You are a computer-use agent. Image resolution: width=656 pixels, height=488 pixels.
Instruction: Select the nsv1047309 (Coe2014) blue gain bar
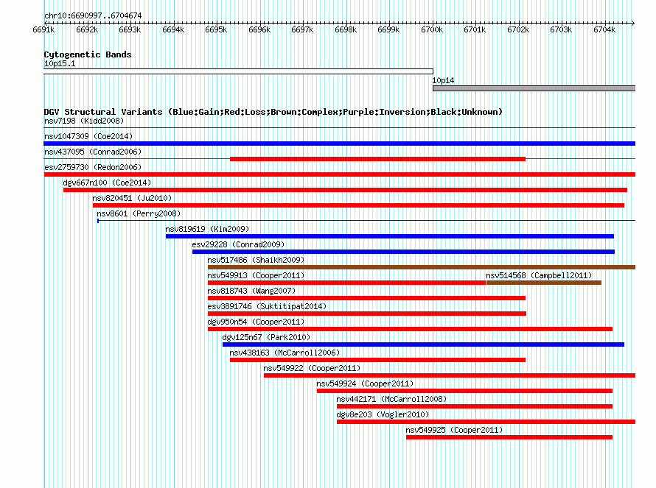pos(339,144)
